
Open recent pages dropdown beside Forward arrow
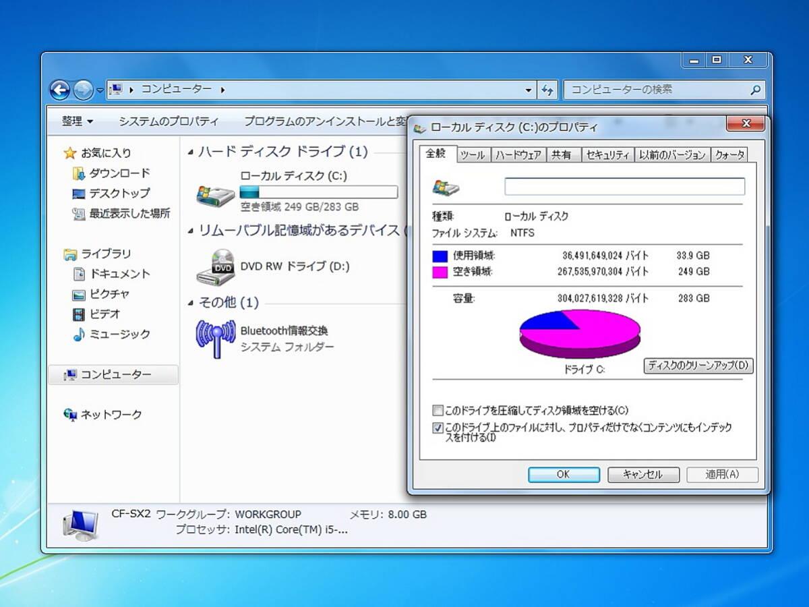(x=100, y=90)
